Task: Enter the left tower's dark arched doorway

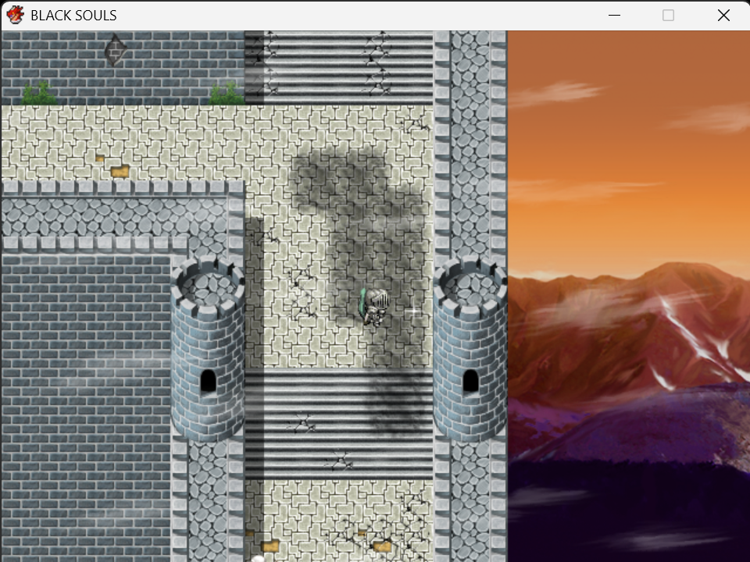Action: (x=208, y=381)
